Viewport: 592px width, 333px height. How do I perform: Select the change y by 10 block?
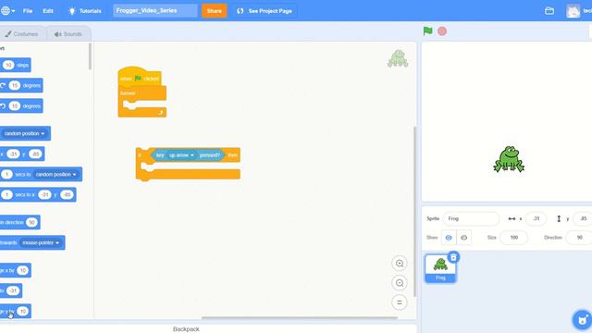point(15,311)
